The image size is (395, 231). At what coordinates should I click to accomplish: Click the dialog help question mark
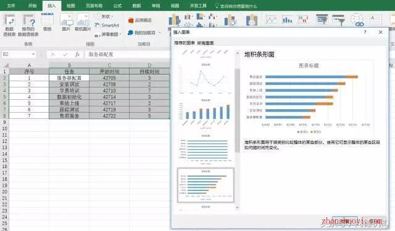coord(365,32)
